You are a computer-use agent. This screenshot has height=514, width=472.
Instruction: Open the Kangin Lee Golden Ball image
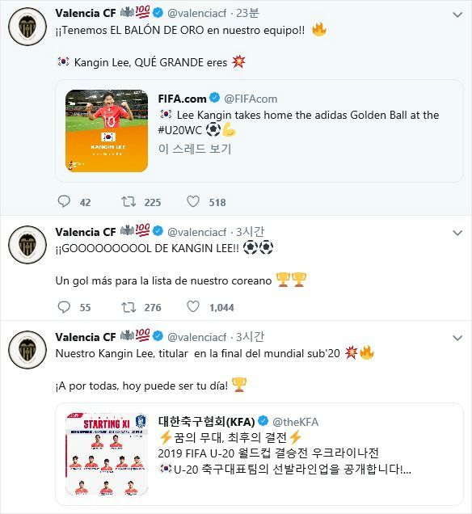pyautogui.click(x=107, y=131)
